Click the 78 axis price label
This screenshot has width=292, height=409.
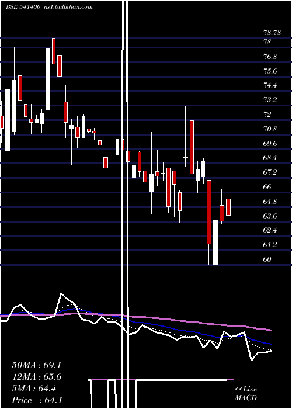(x=267, y=42)
